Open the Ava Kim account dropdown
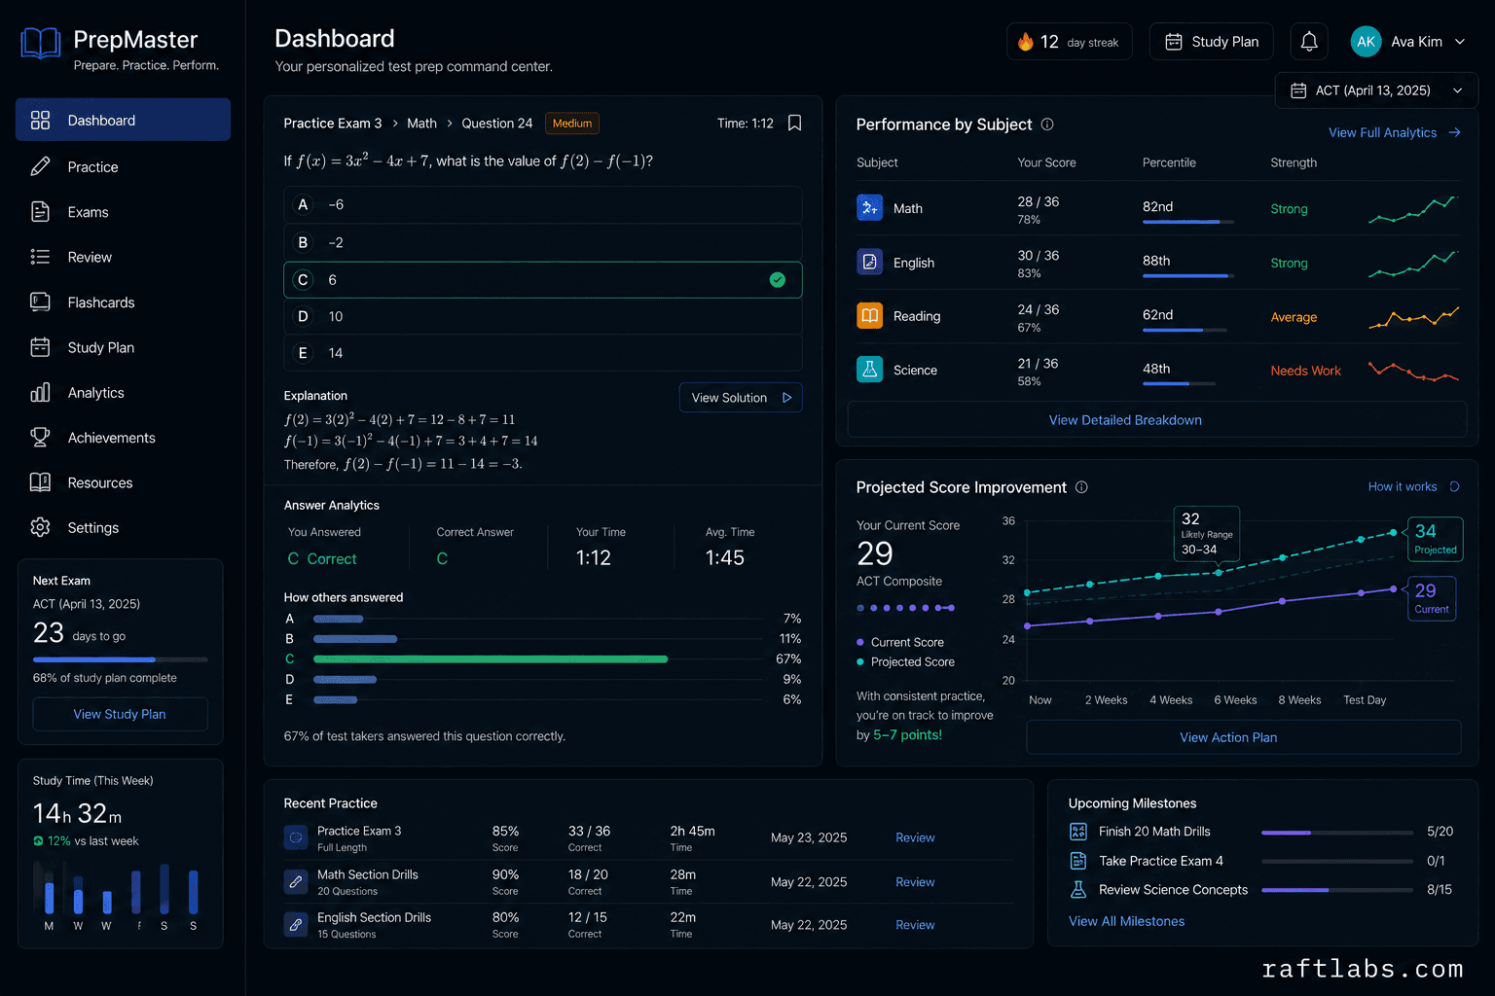Screen dimensions: 1495x996 [1408, 42]
